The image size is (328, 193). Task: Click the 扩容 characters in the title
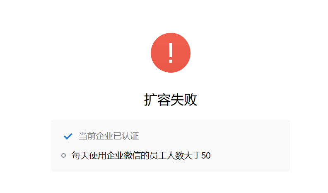coord(157,100)
